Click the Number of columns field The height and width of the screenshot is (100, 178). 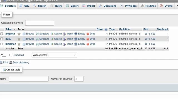pos(79,79)
